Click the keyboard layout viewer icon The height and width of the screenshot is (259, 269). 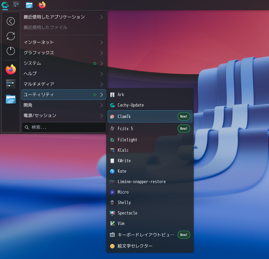click(x=112, y=235)
